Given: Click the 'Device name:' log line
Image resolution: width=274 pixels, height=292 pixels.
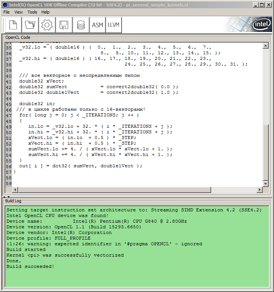Looking at the screenshot, I should coord(97,221).
